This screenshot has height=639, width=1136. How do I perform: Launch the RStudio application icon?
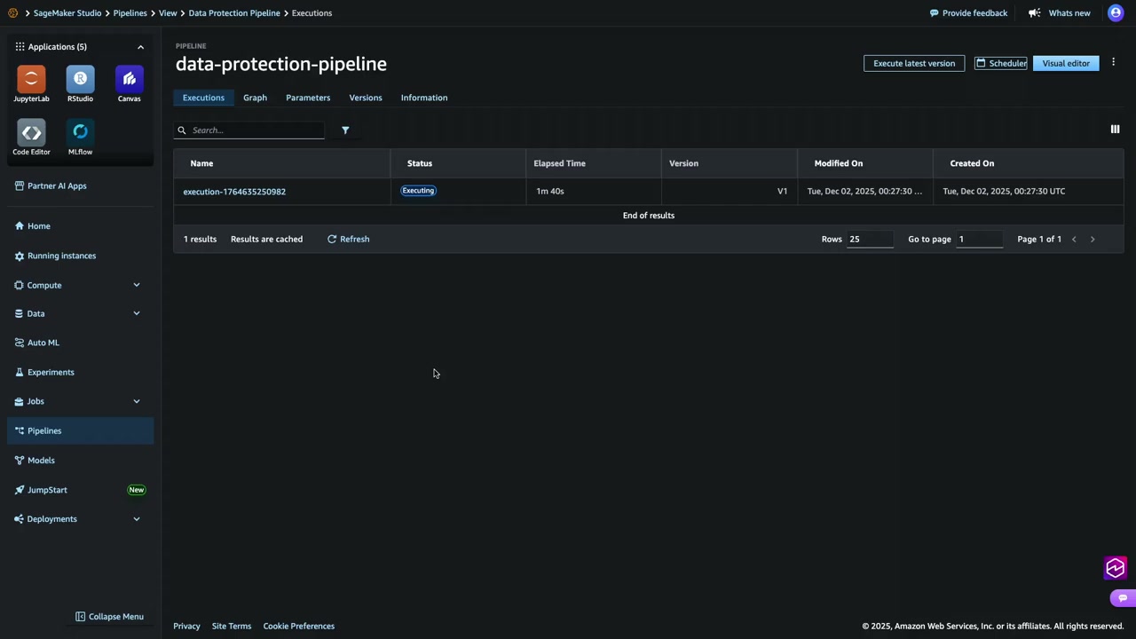click(x=80, y=80)
